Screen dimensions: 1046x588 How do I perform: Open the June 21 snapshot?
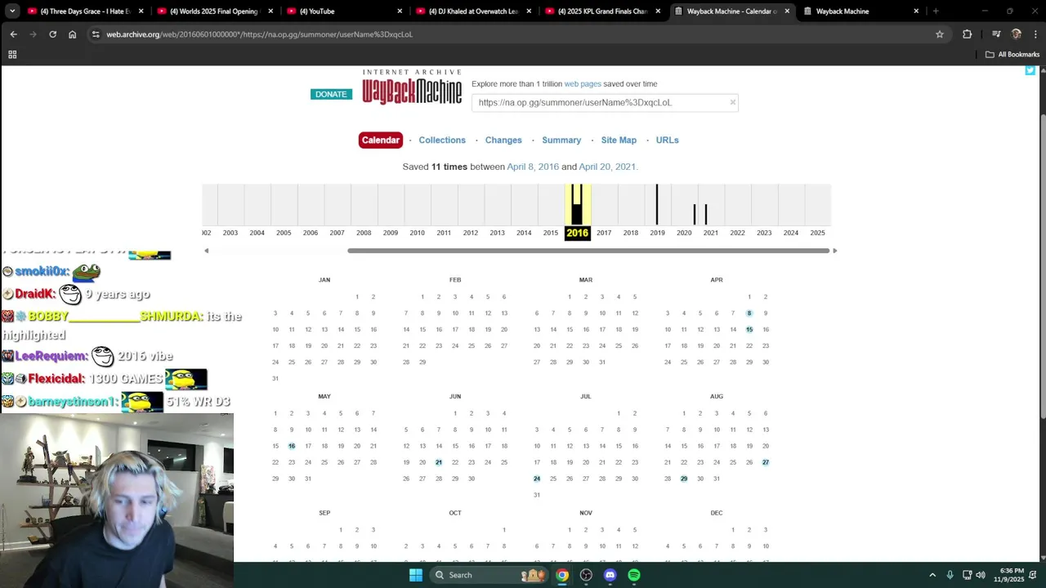click(439, 462)
